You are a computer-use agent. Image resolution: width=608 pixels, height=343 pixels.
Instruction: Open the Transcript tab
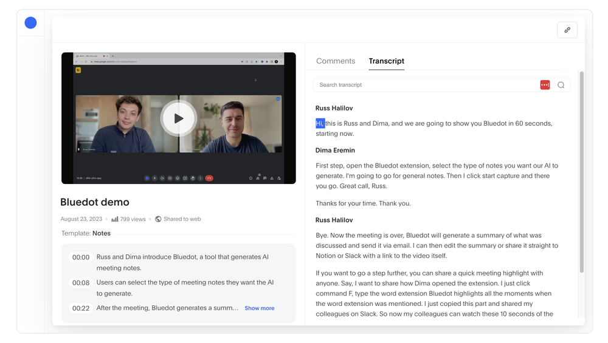[386, 61]
